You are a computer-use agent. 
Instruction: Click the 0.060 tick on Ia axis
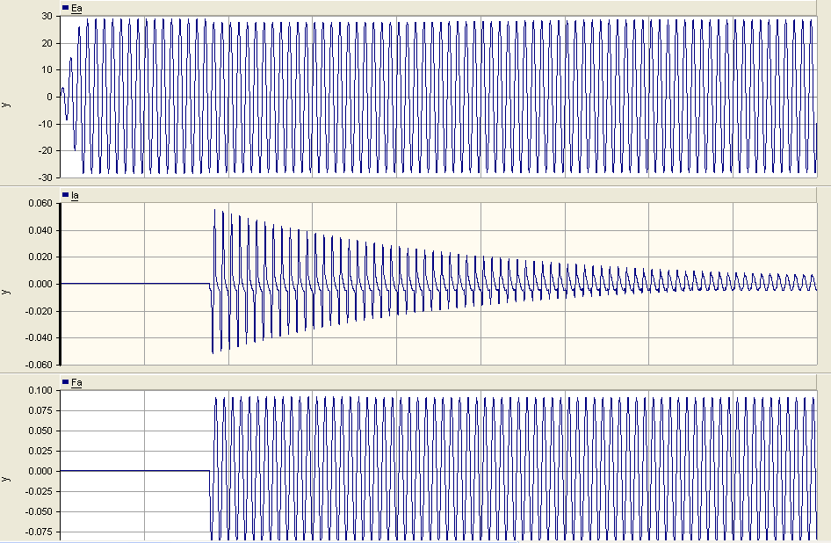[40, 204]
